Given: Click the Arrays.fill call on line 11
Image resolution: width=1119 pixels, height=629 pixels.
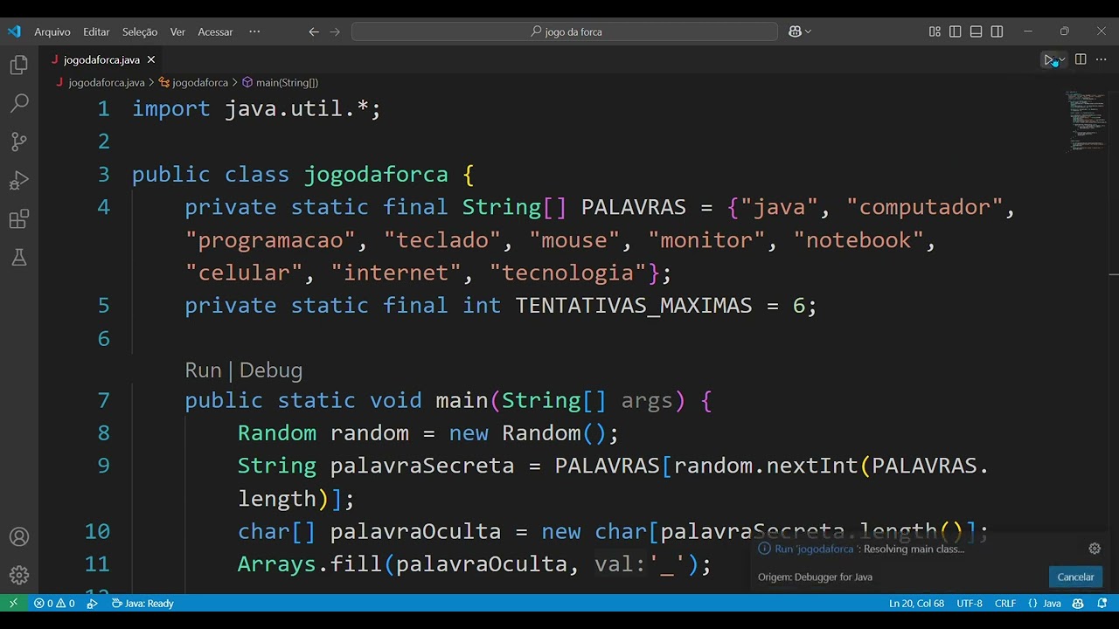Looking at the screenshot, I should point(309,563).
